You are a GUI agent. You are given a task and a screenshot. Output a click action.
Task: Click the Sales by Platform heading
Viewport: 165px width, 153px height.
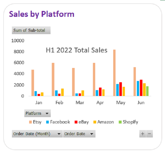pos(42,14)
